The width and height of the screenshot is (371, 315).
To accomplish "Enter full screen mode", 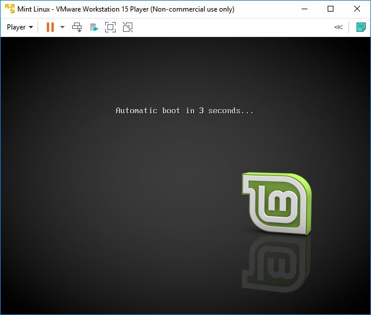I will tap(110, 27).
